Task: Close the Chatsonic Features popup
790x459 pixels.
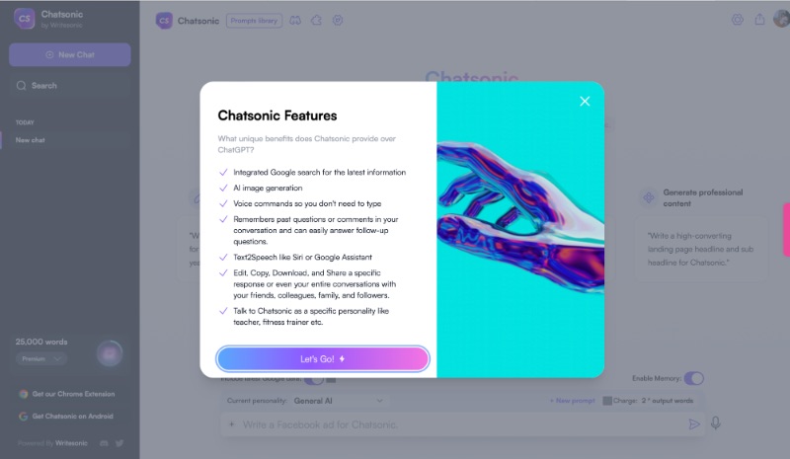Action: click(585, 102)
